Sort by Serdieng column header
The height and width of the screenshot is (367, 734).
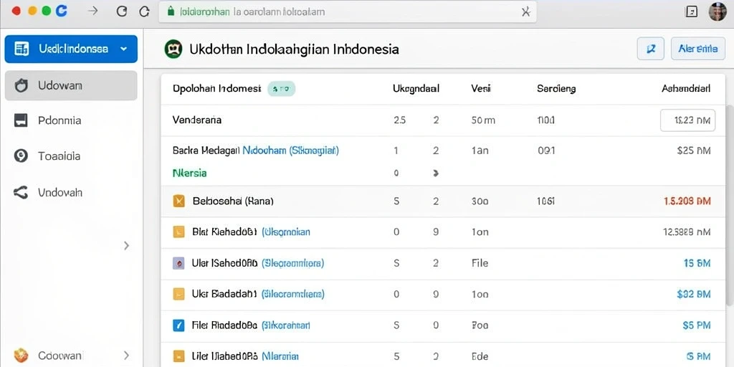coord(556,88)
